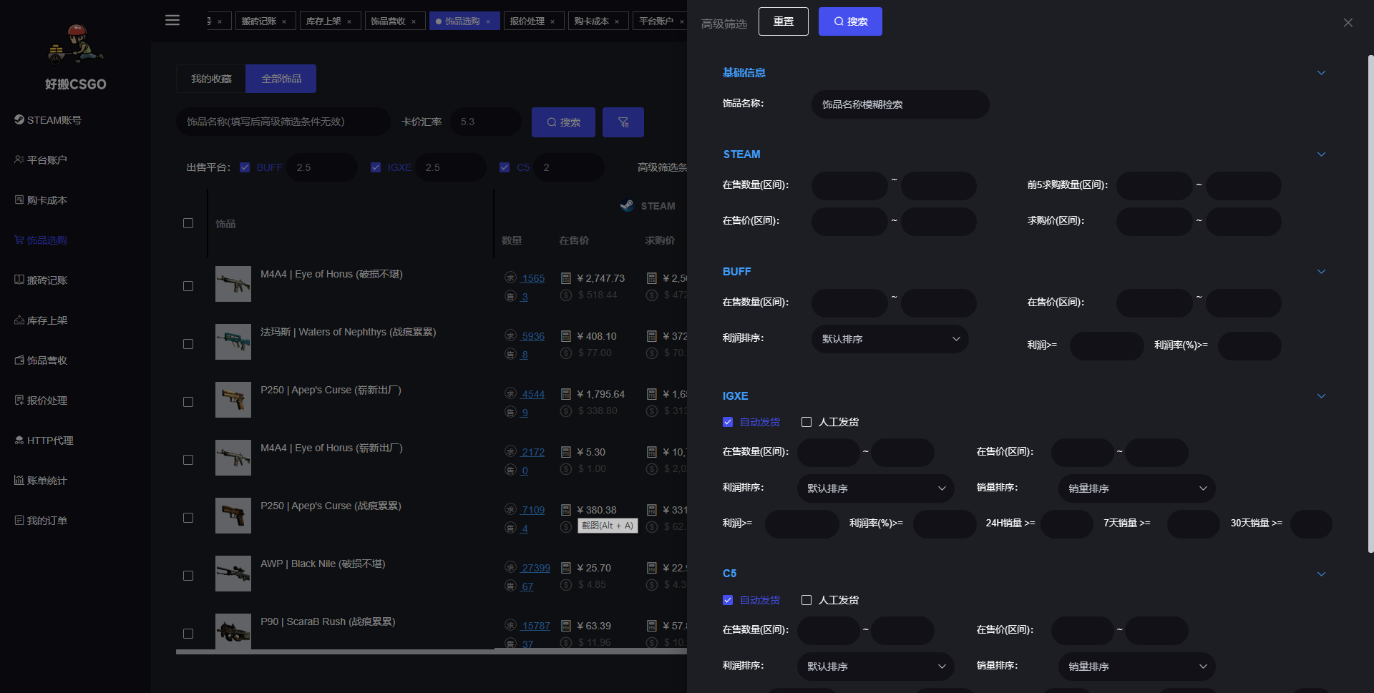The height and width of the screenshot is (693, 1374).
Task: Close the 库存上架 tab
Action: point(349,21)
